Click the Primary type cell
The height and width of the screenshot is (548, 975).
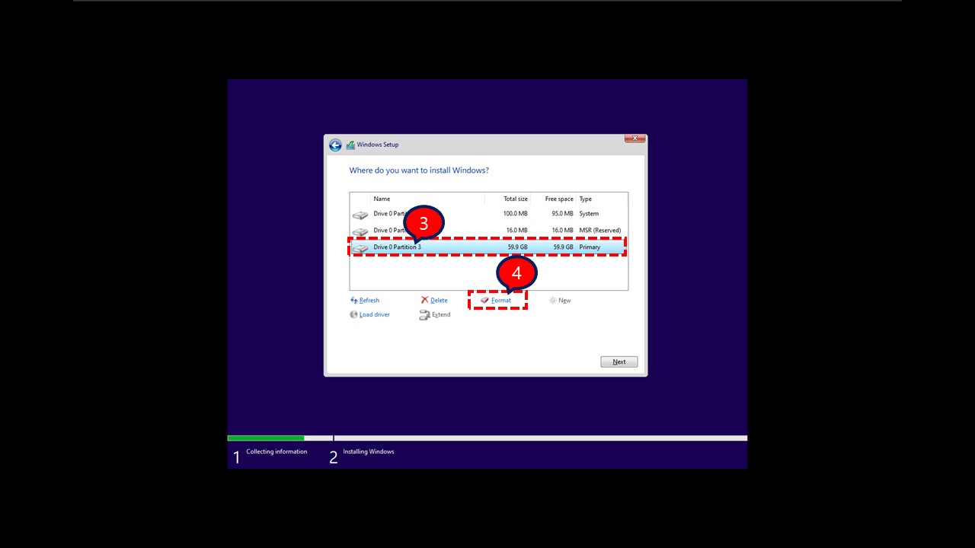click(x=590, y=247)
